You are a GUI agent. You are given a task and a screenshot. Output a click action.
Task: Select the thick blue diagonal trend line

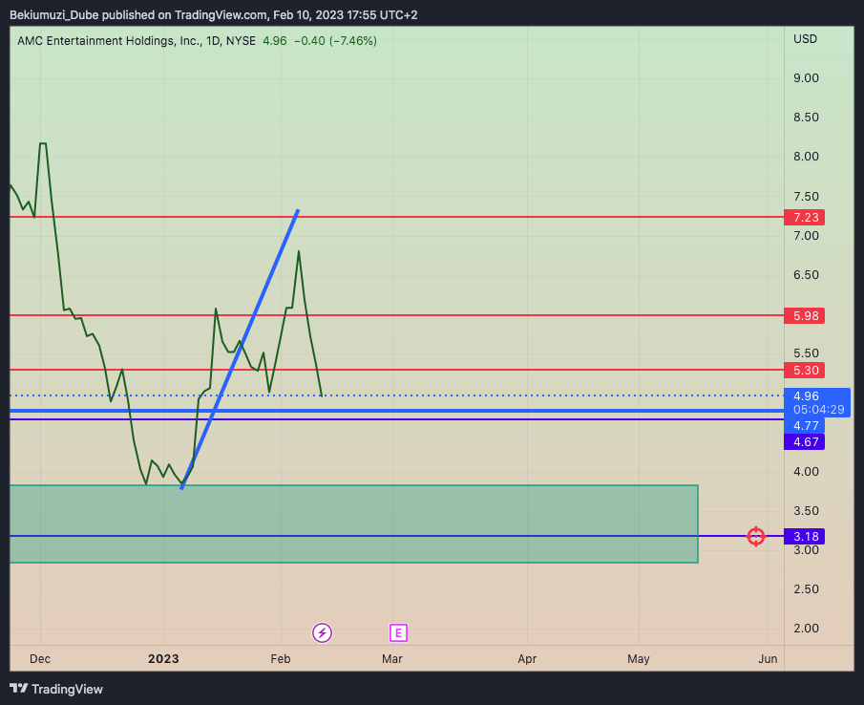241,349
